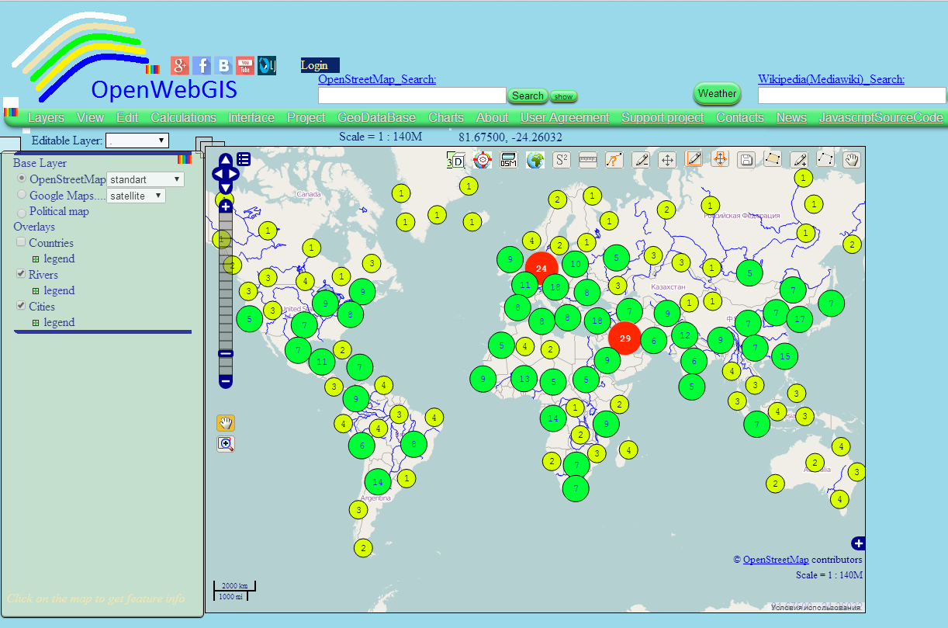The image size is (948, 628).
Task: Click the save map icon
Action: pos(746,160)
